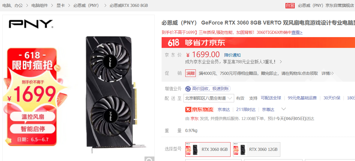Expand the enterprise member offer arrow
Screen dimensions: 355x161
point(281,62)
